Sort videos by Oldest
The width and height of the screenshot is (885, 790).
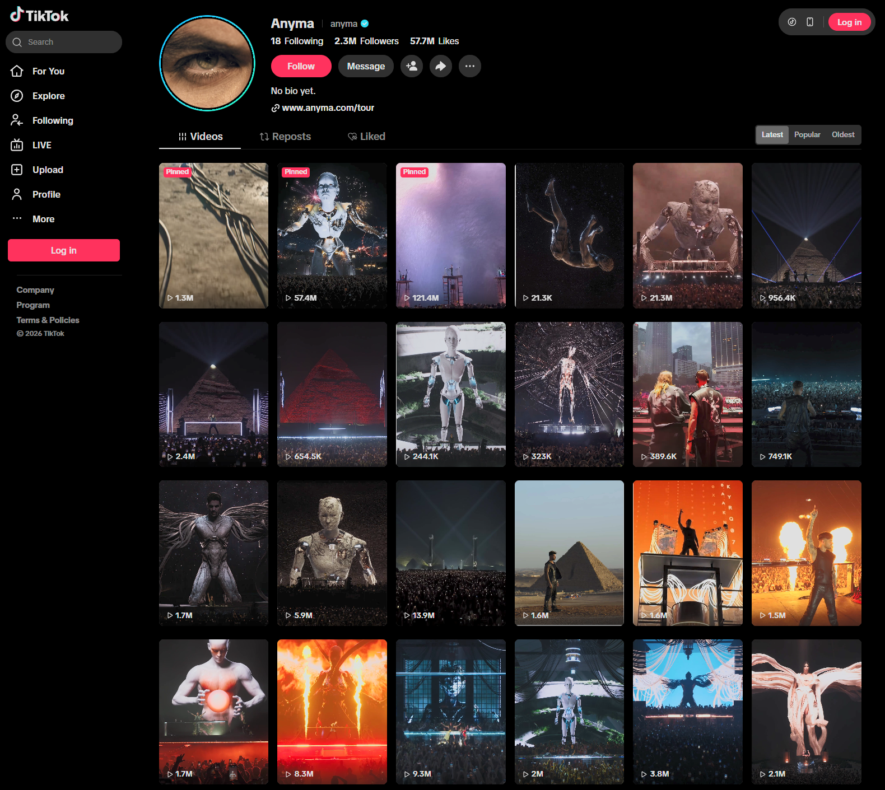tap(842, 135)
